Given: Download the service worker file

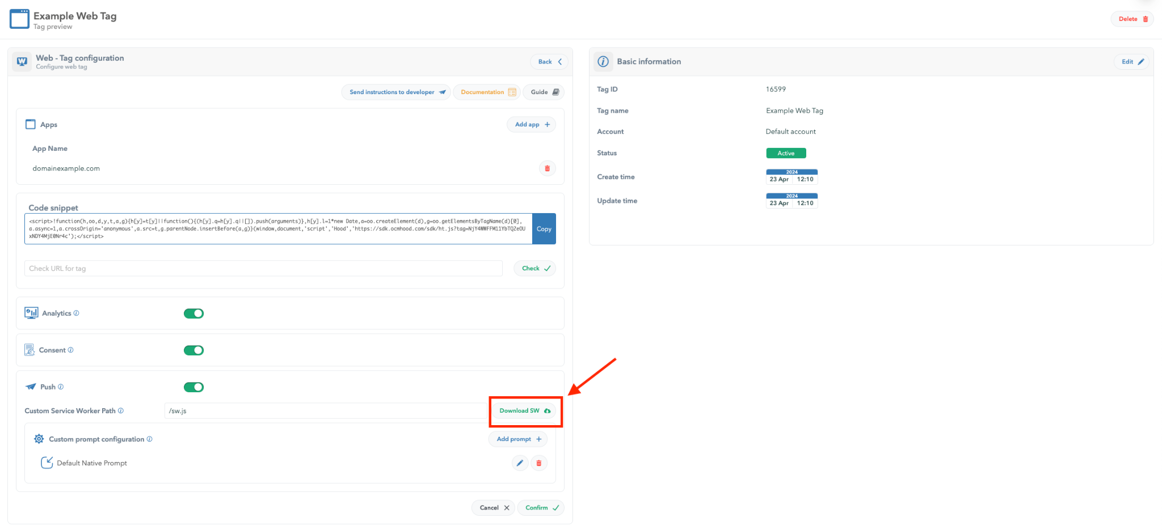Looking at the screenshot, I should [525, 410].
